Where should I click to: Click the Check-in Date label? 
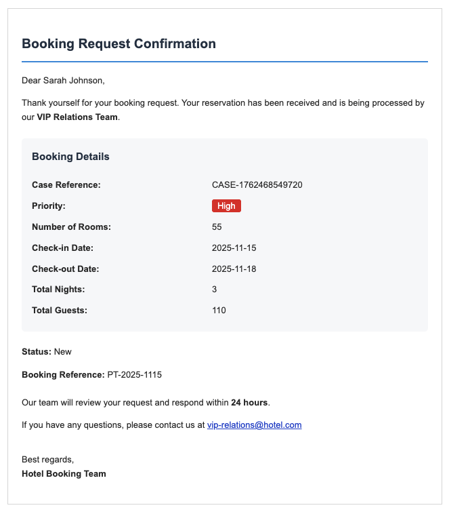click(x=62, y=248)
